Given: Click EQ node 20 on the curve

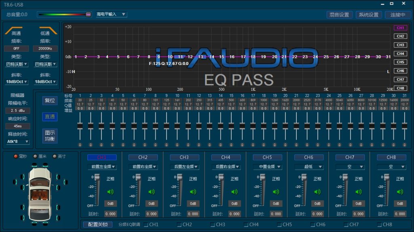Looking at the screenshot, I should click(275, 56).
